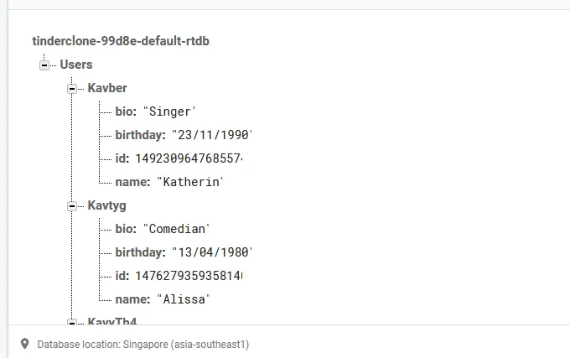Select the Users key label
Screen dimensions: 570x358
click(x=76, y=65)
